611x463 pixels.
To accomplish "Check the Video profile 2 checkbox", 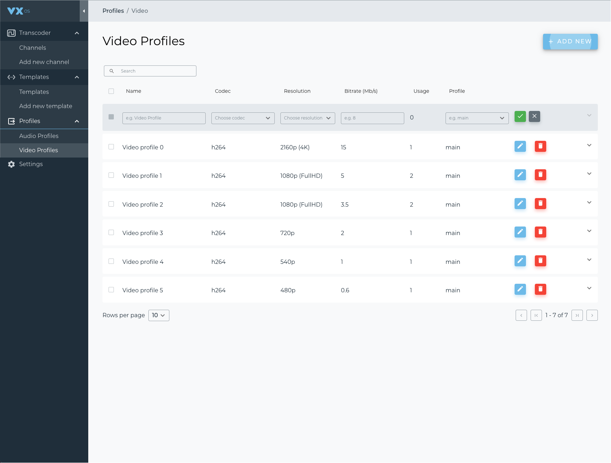I will click(x=111, y=204).
